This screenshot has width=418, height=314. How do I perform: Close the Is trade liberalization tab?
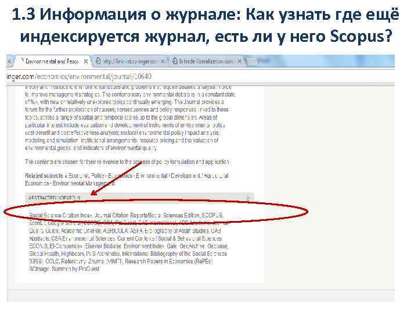point(239,62)
